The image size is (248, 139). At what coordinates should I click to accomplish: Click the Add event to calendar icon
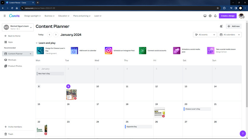click(x=74, y=50)
